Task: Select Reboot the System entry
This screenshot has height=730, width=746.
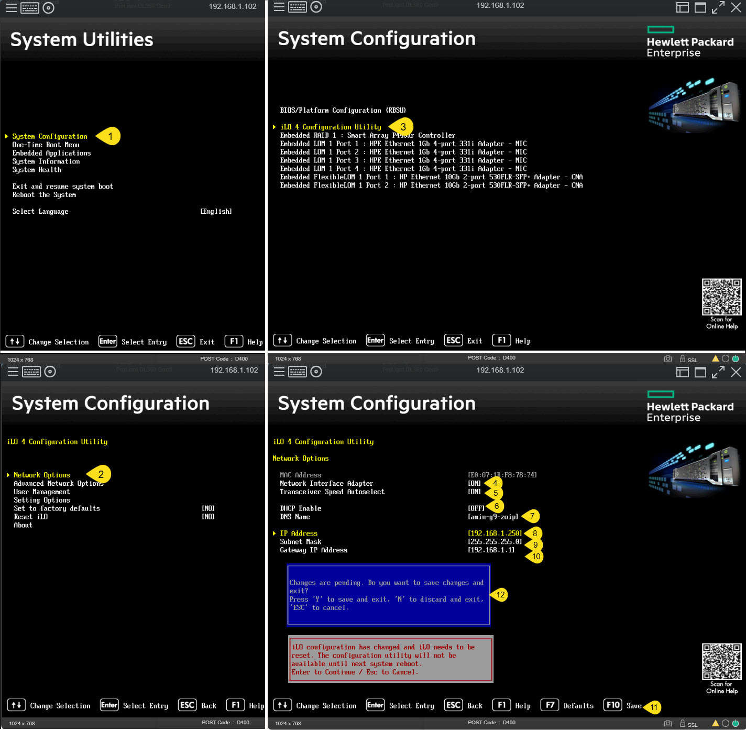Action: (44, 195)
